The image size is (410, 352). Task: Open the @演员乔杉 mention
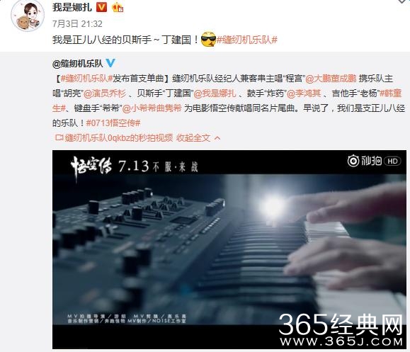coord(104,93)
